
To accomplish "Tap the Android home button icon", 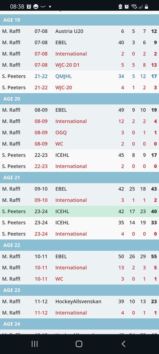I will (x=79, y=344).
